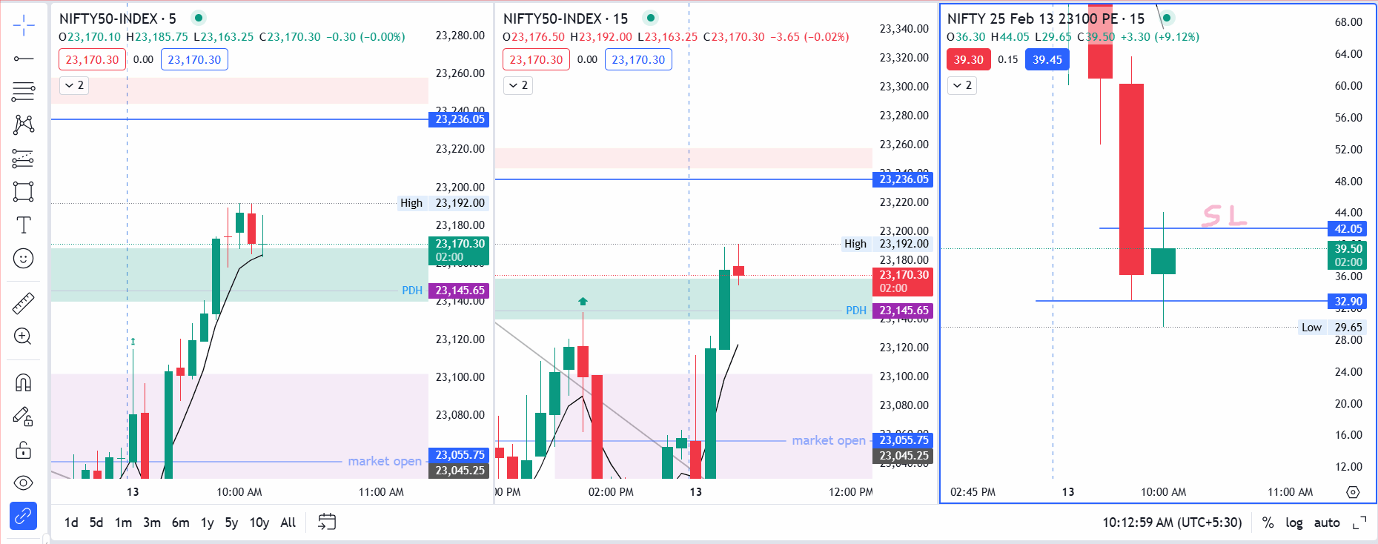Select the trend line drawing tool
Image resolution: width=1378 pixels, height=544 pixels.
tap(23, 59)
